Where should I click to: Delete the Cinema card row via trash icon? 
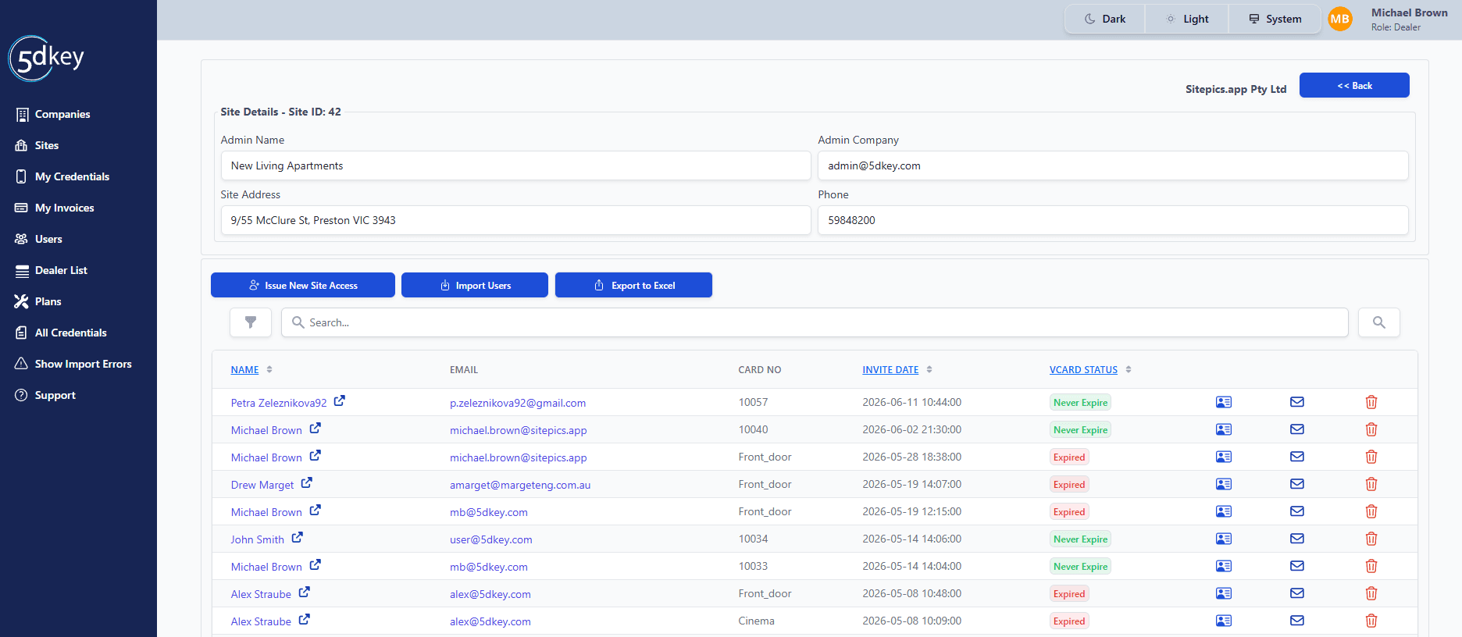[x=1371, y=621]
